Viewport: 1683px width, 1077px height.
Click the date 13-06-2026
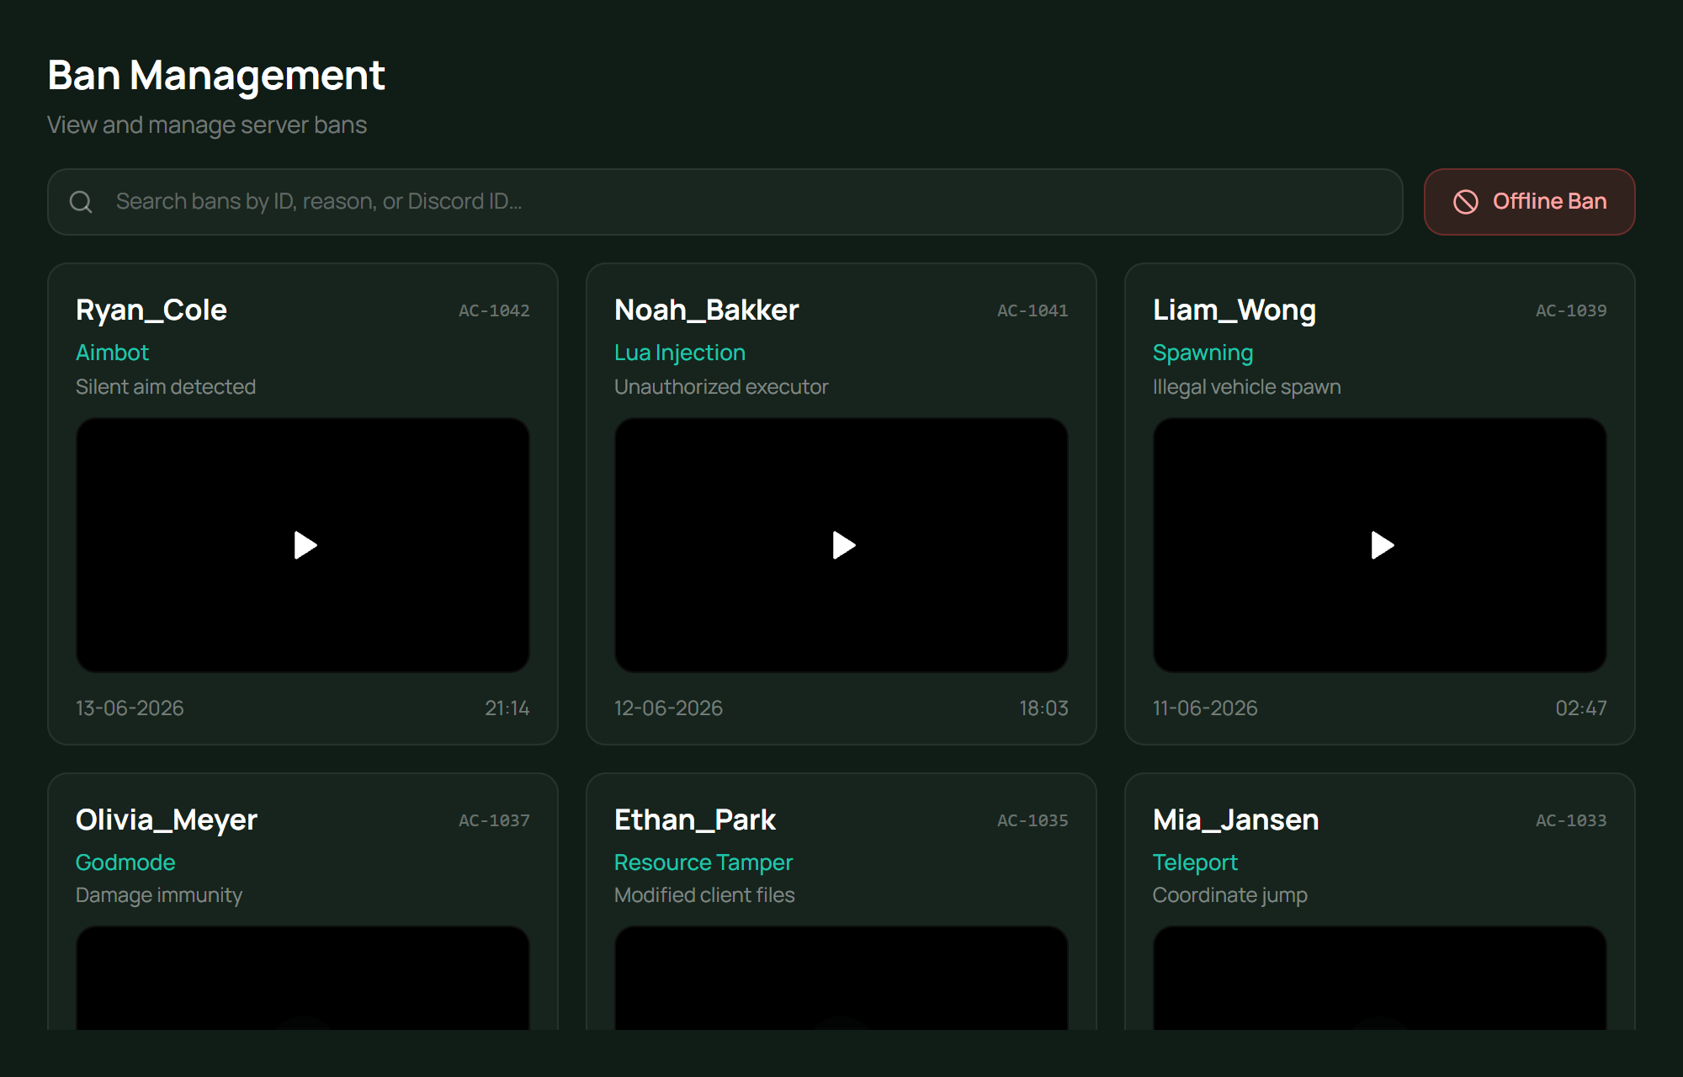coord(130,708)
